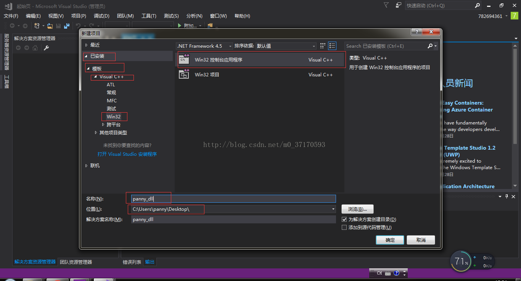Click the output panel pin icon
Screen dimensions: 521x281
507,196
